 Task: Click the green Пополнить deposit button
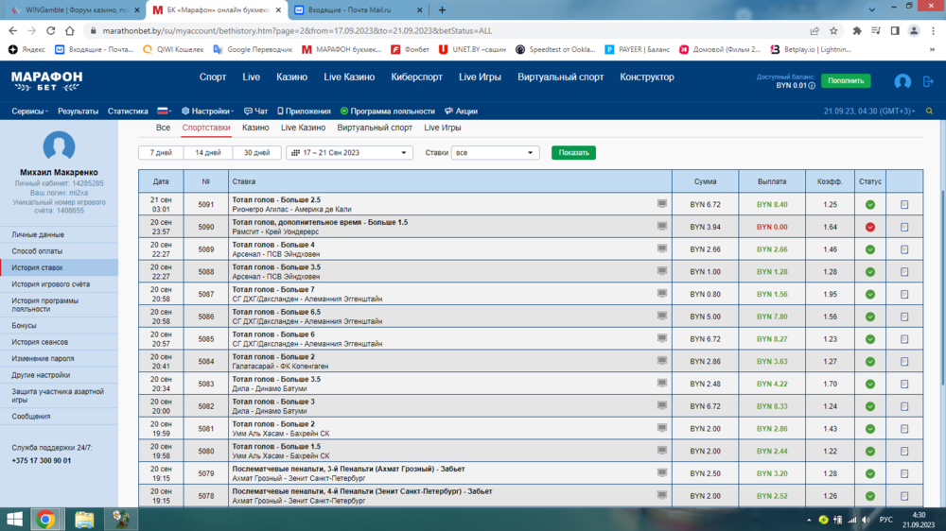[845, 81]
